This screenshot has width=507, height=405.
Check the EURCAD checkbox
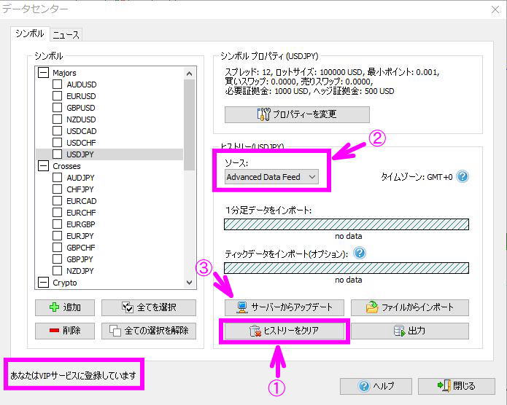tap(57, 200)
